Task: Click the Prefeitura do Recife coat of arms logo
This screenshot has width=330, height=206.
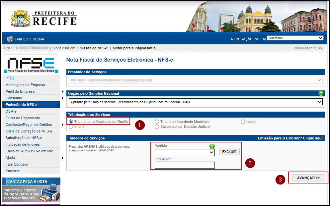Action: 21,18
